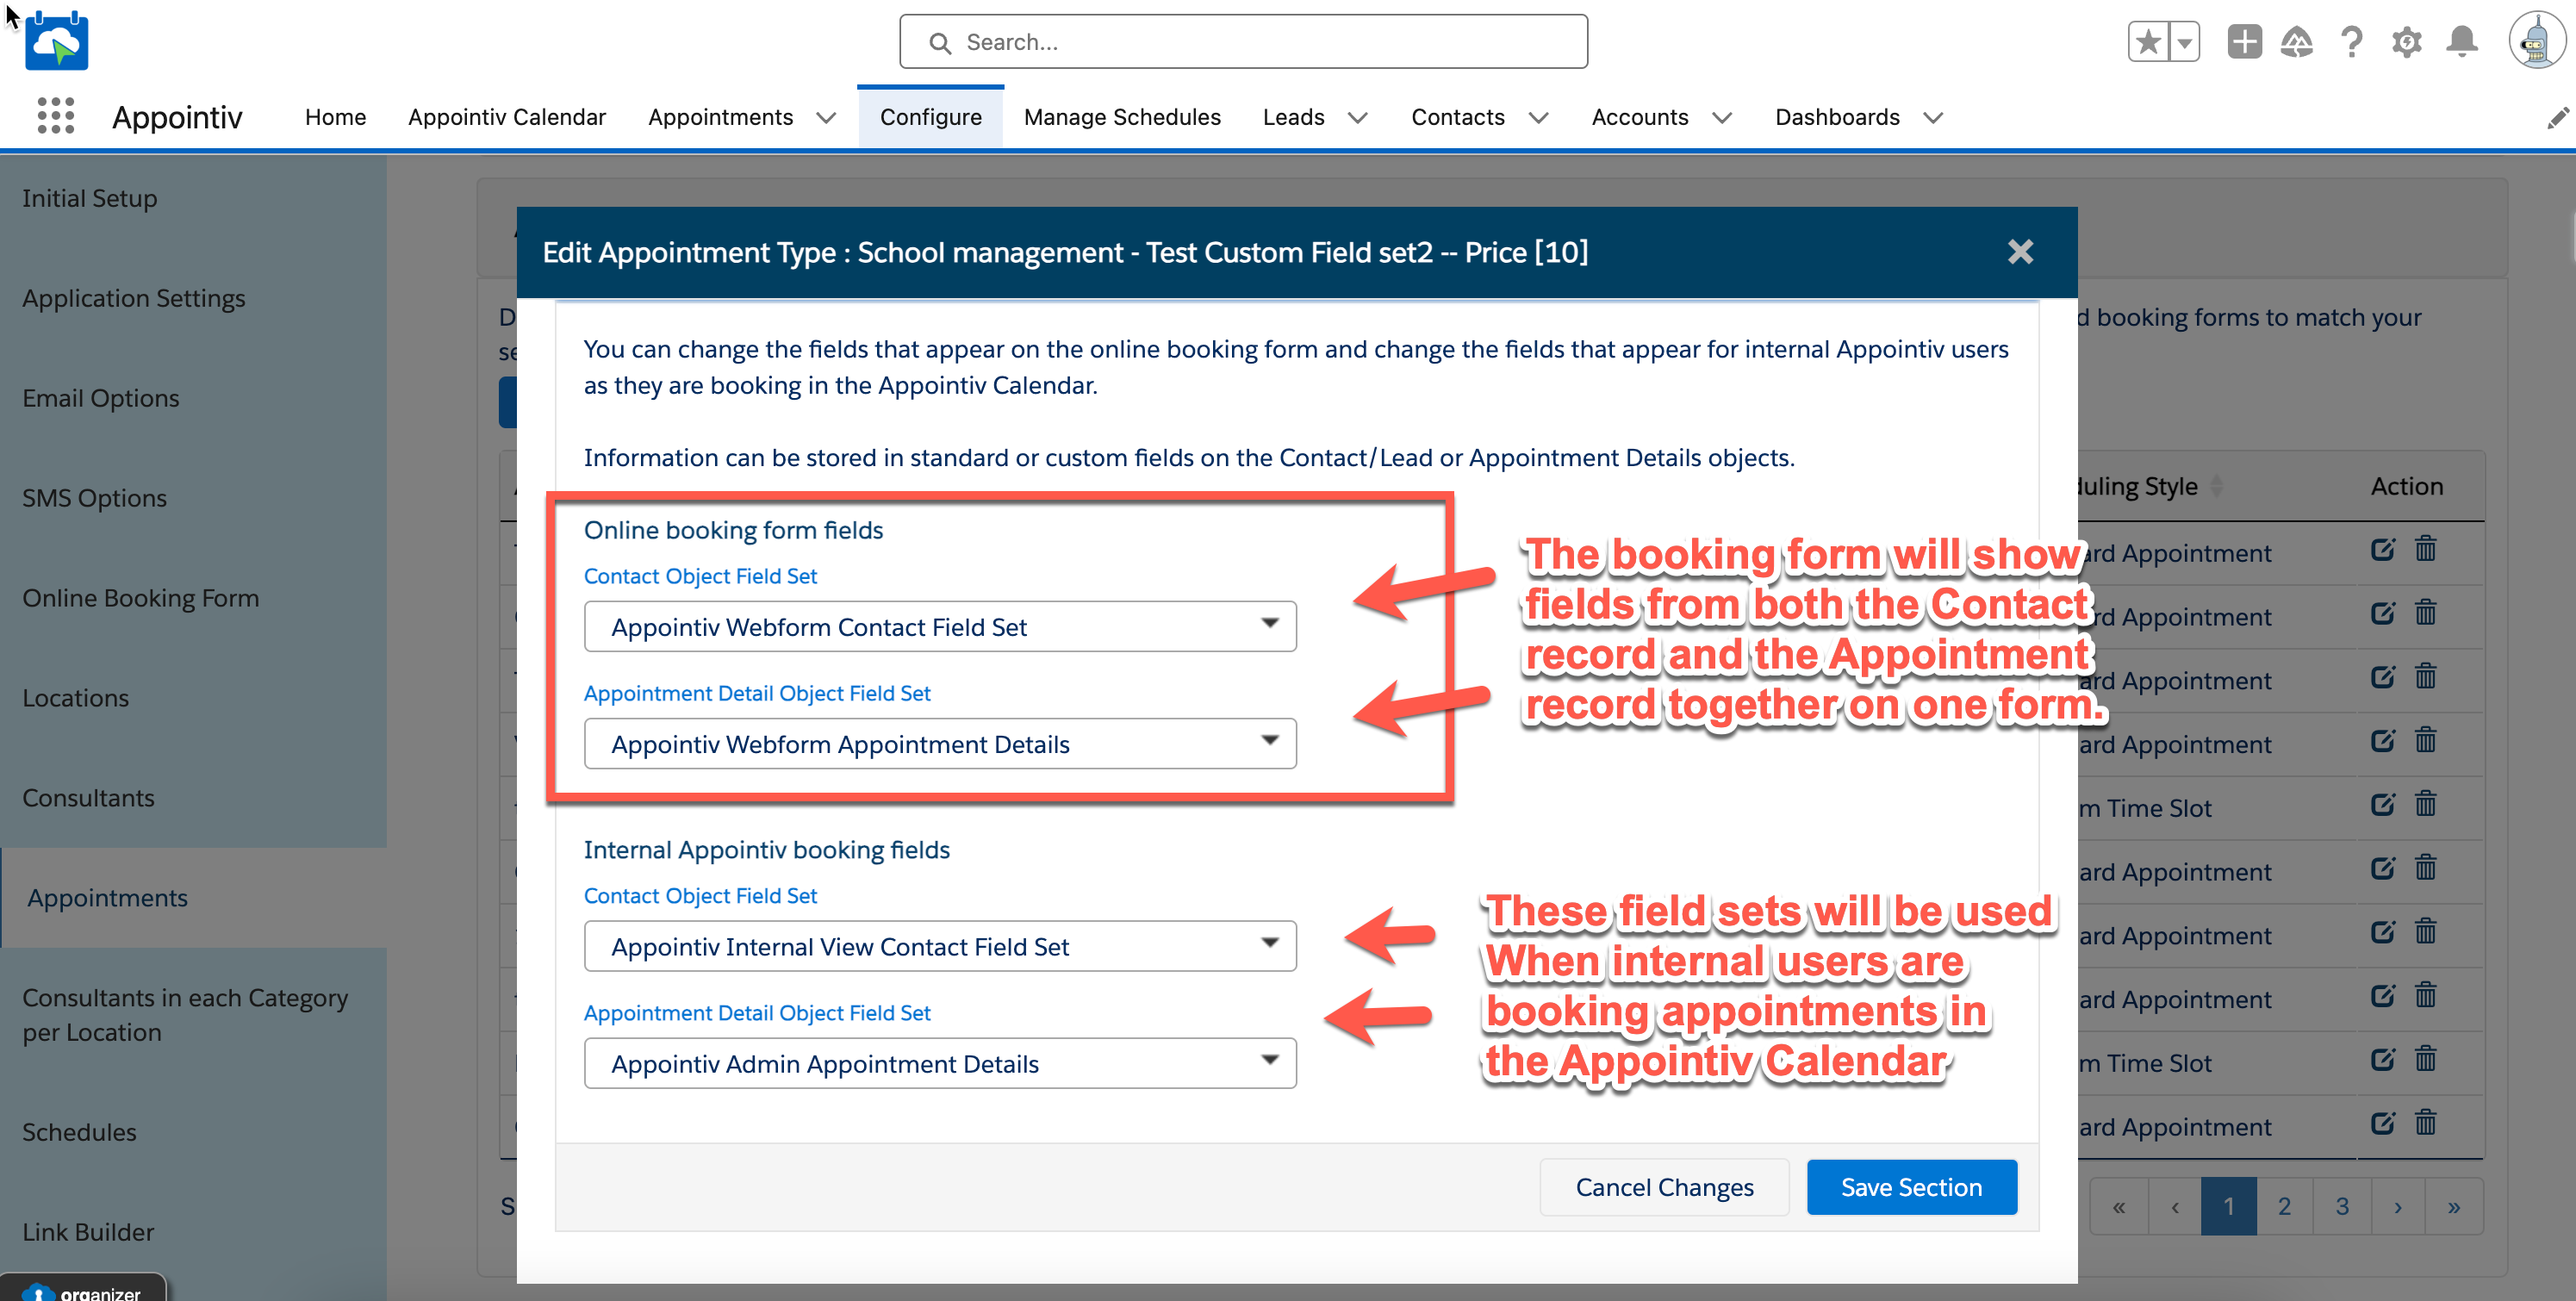Image resolution: width=2576 pixels, height=1301 pixels.
Task: Click the trash icon in the first Time Slot row
Action: click(x=2425, y=804)
